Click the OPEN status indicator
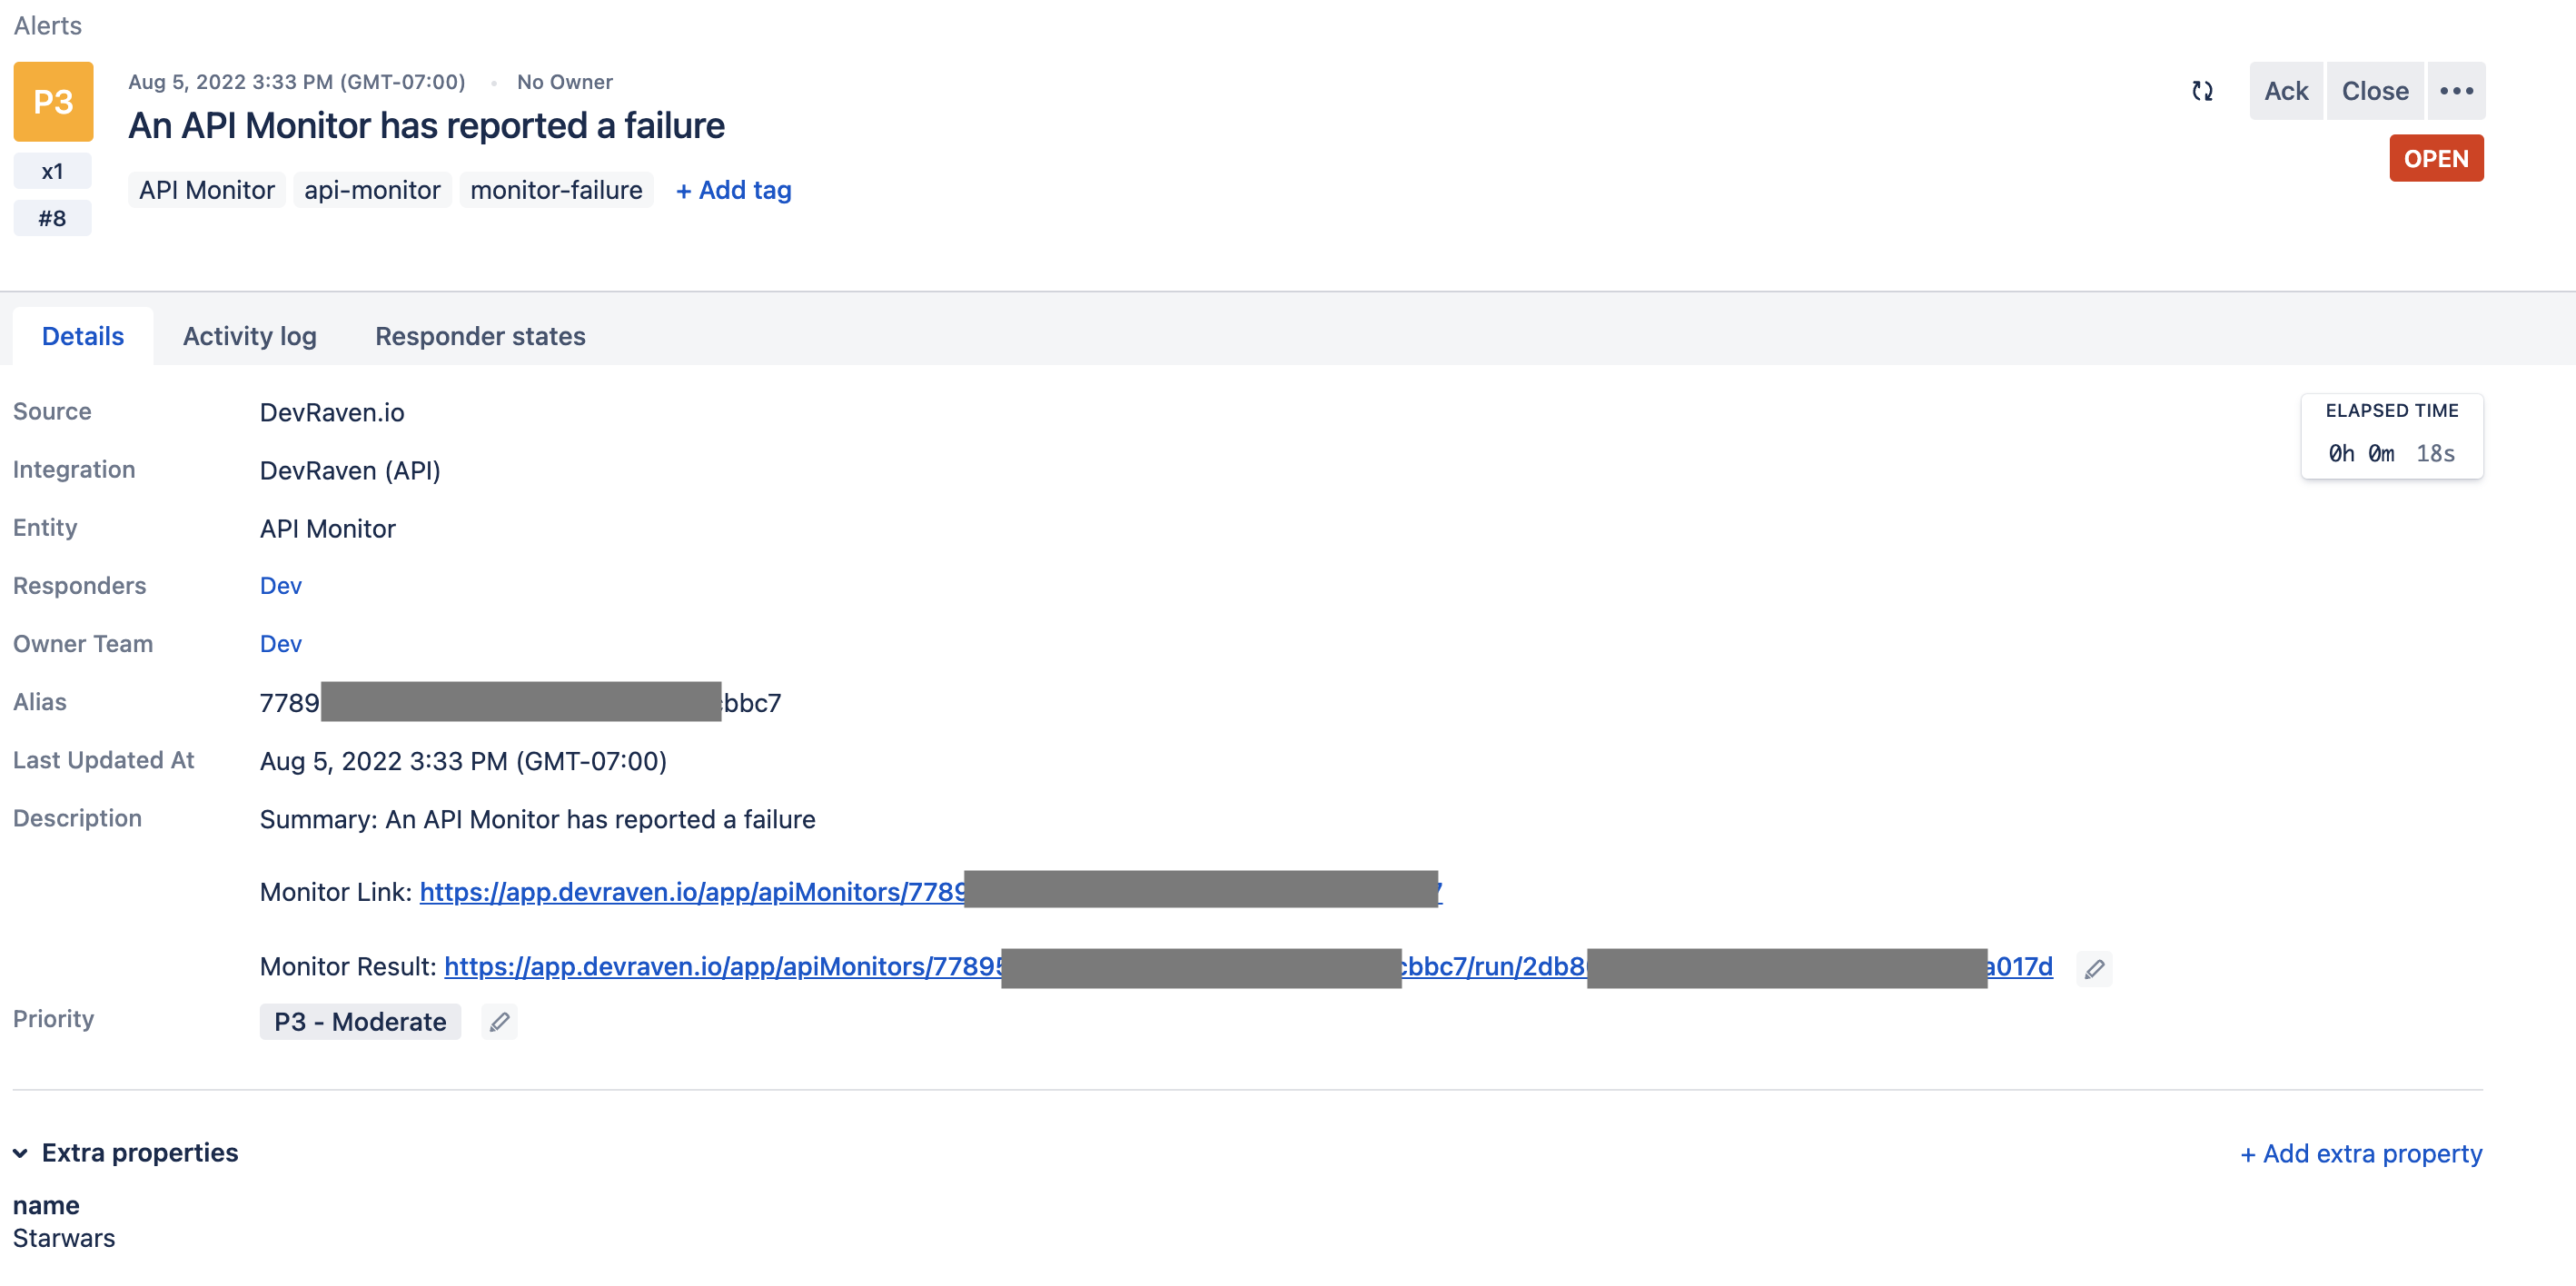 click(x=2436, y=157)
